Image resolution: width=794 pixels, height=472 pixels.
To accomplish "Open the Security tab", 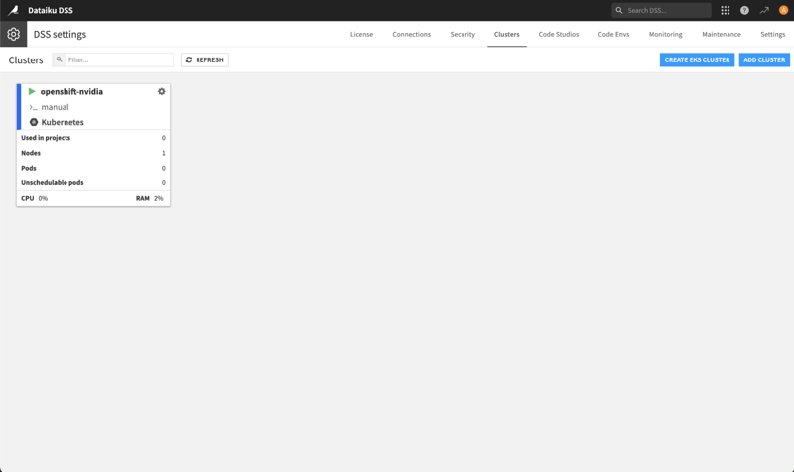I will coord(463,34).
